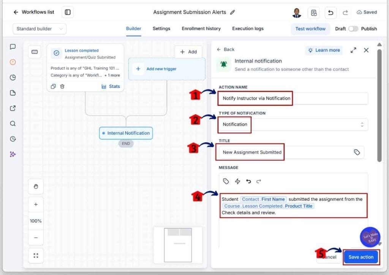Screen dimensions: 389x275
Task: Duplicate the Lesson completed trigger
Action: pyautogui.click(x=53, y=86)
